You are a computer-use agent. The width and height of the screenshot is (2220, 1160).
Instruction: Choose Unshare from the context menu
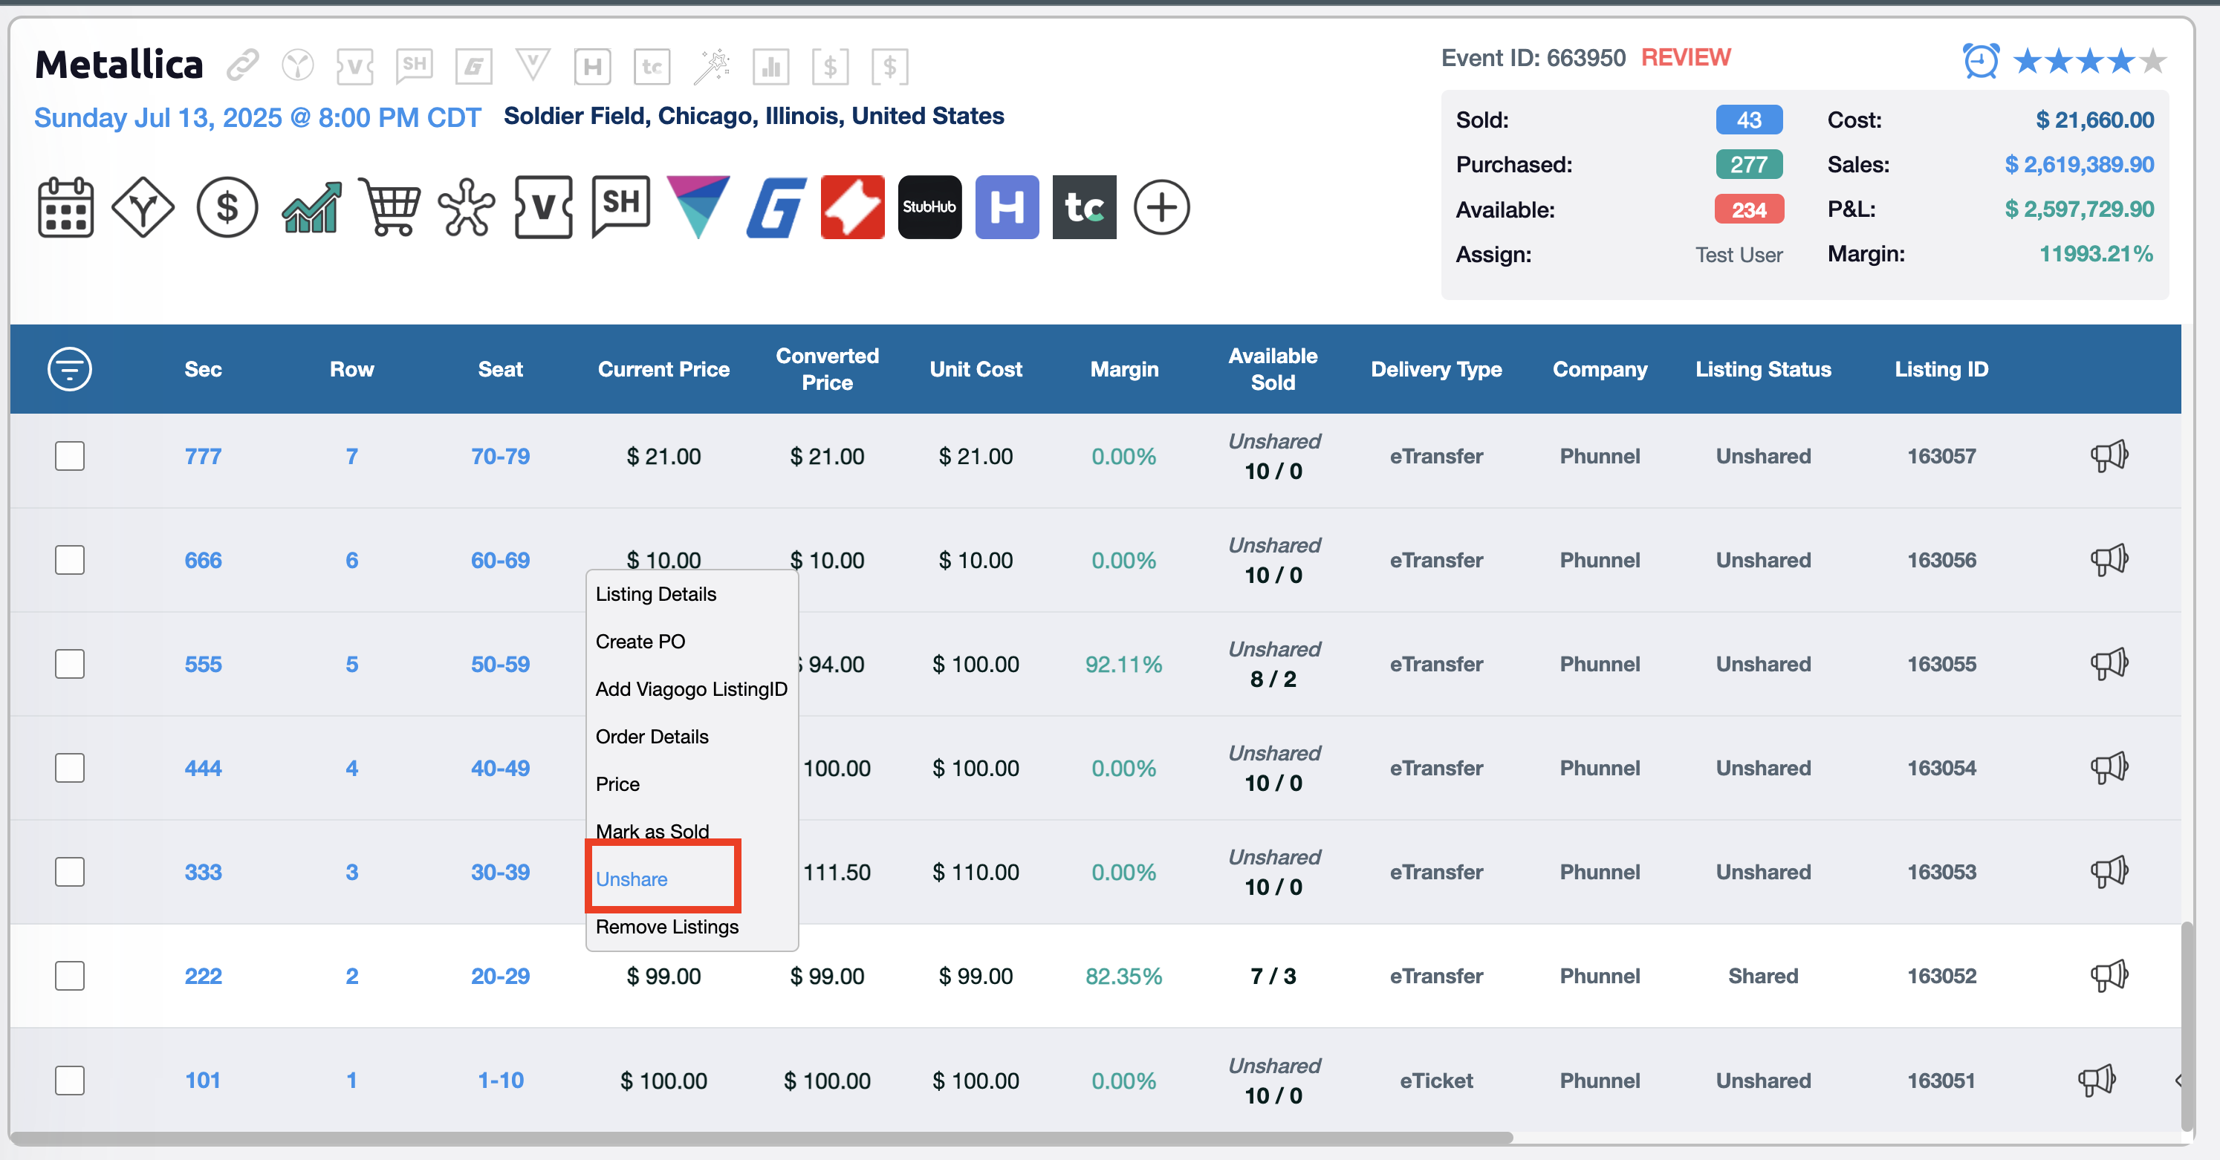tap(632, 879)
